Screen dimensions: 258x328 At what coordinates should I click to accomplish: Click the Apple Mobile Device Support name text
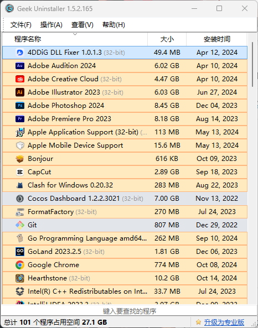pyautogui.click(x=75, y=145)
